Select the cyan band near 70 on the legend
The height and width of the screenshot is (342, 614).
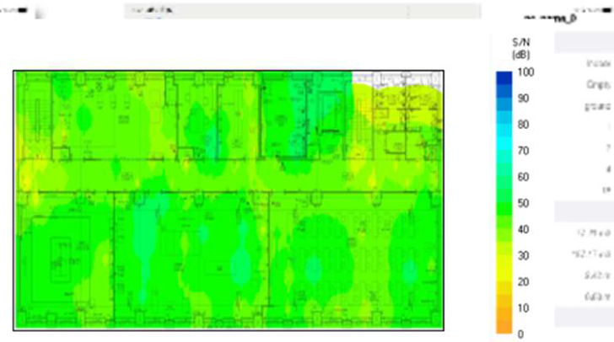click(504, 150)
